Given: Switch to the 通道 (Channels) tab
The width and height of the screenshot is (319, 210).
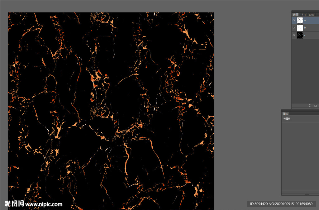Looking at the screenshot, I should pyautogui.click(x=295, y=15).
